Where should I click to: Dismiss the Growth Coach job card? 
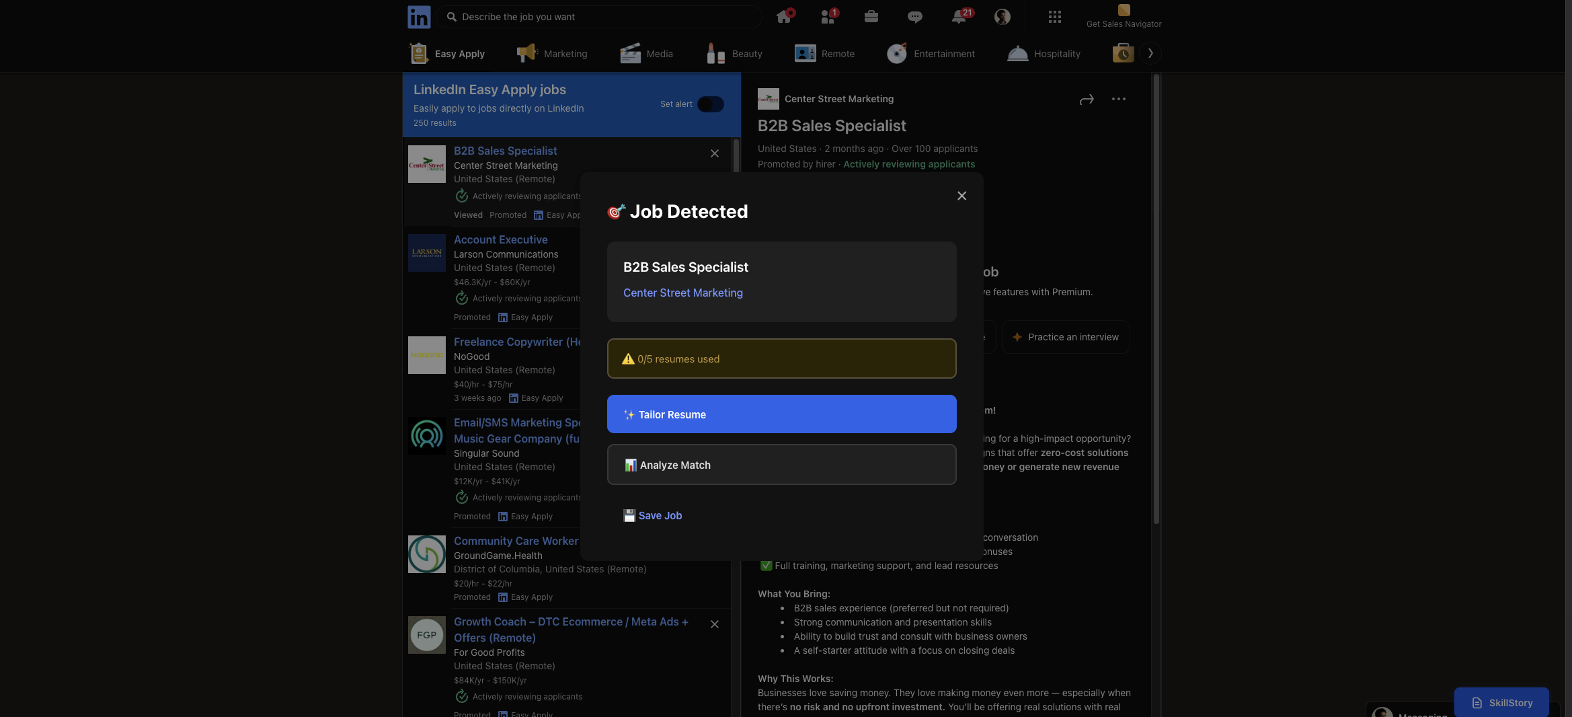pos(715,624)
